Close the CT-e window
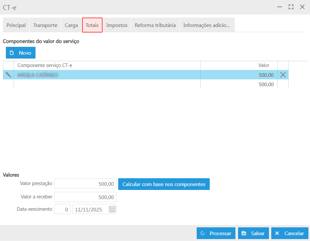 tap(302, 7)
